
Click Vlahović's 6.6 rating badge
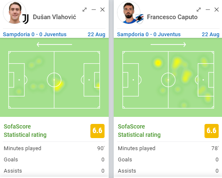(x=97, y=131)
